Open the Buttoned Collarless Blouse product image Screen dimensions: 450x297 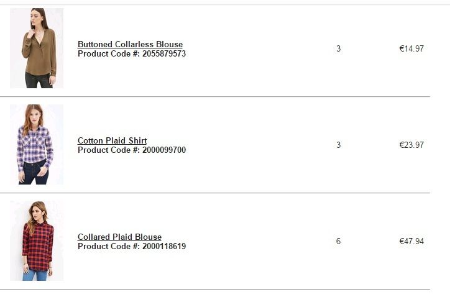pyautogui.click(x=37, y=48)
